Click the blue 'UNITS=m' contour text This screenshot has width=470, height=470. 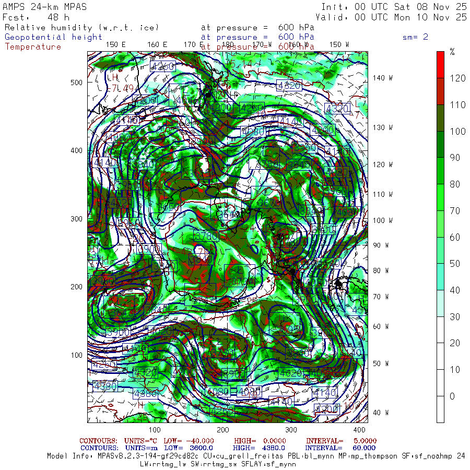(x=141, y=448)
